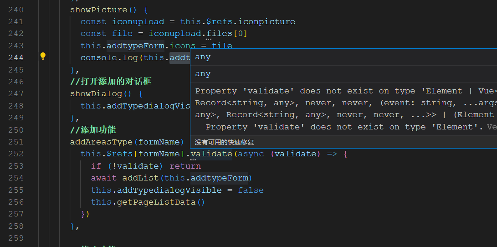Click the showDialog method name

(x=96, y=94)
